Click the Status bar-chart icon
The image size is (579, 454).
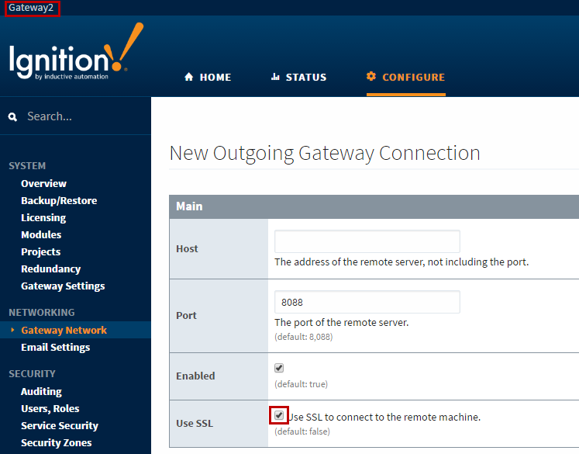(x=275, y=77)
